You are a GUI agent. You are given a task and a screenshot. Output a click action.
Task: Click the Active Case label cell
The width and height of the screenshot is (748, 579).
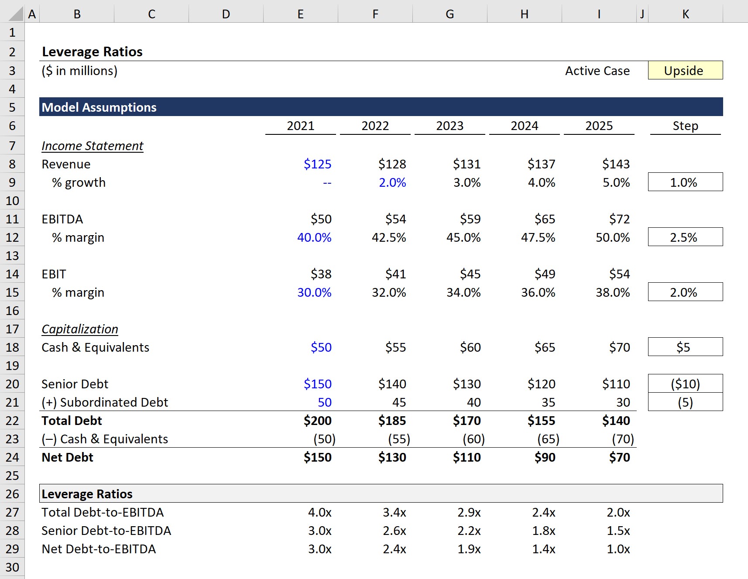click(597, 70)
